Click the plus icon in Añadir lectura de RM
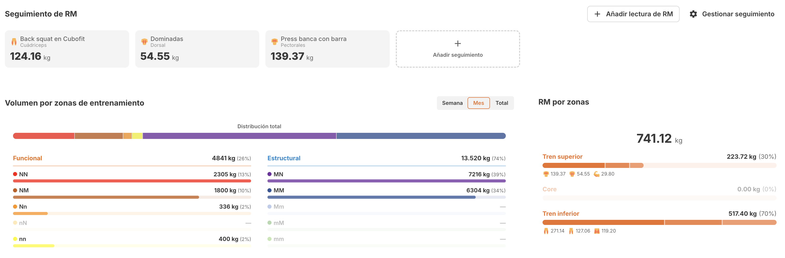 coord(597,14)
